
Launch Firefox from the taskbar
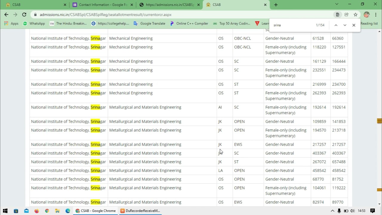[37, 211]
